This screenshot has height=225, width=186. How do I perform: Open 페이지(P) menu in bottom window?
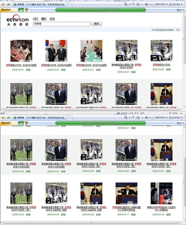point(160,117)
